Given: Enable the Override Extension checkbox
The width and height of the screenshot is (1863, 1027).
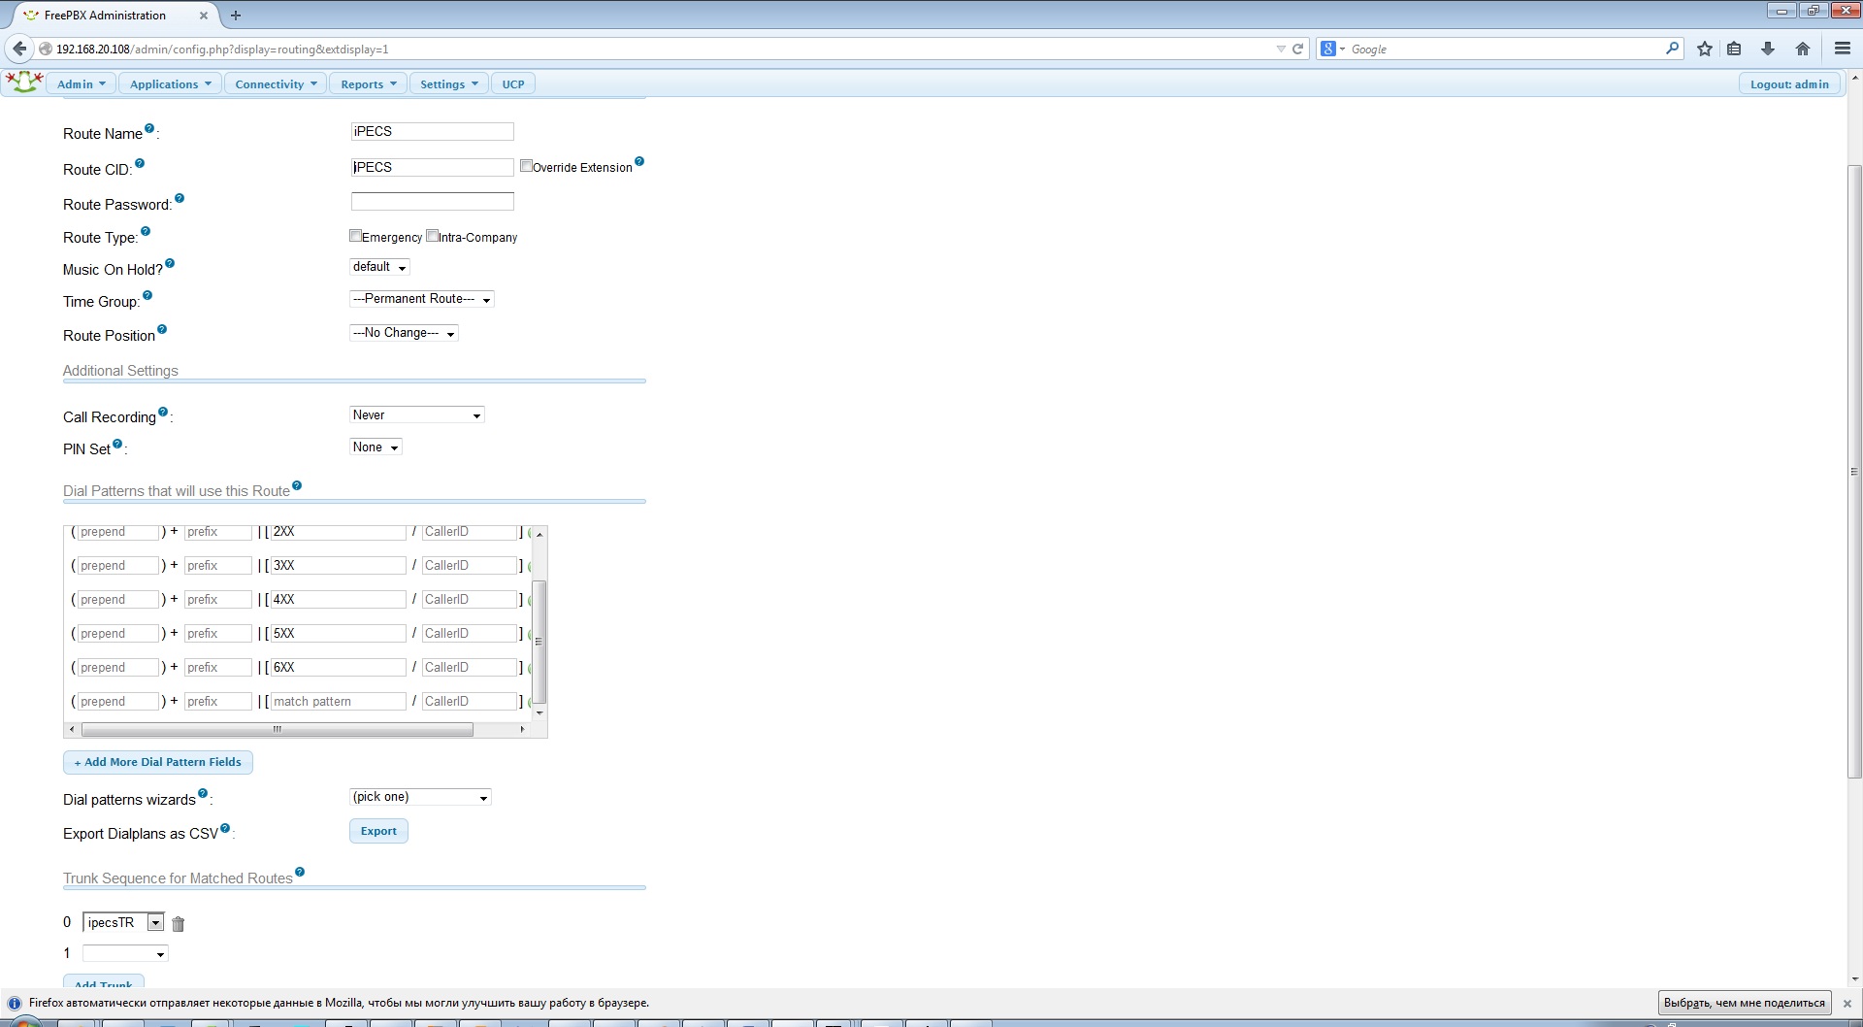Looking at the screenshot, I should coord(526,166).
